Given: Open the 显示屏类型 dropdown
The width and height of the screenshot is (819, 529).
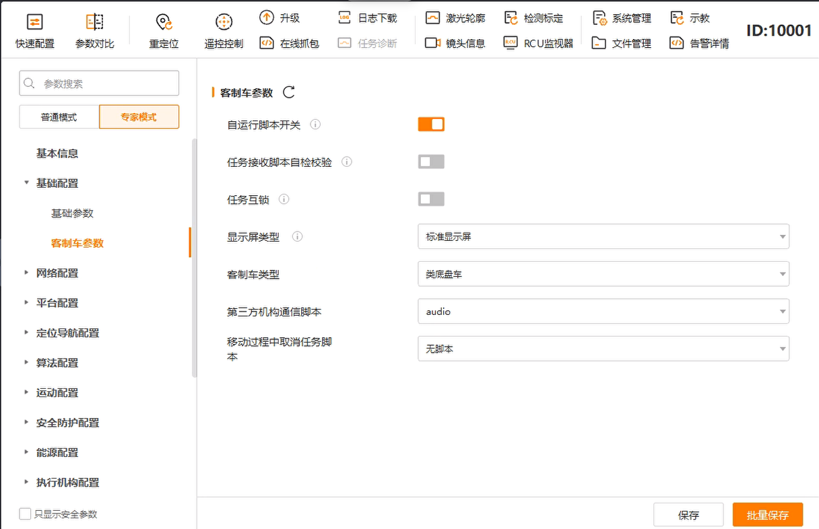Looking at the screenshot, I should 603,237.
